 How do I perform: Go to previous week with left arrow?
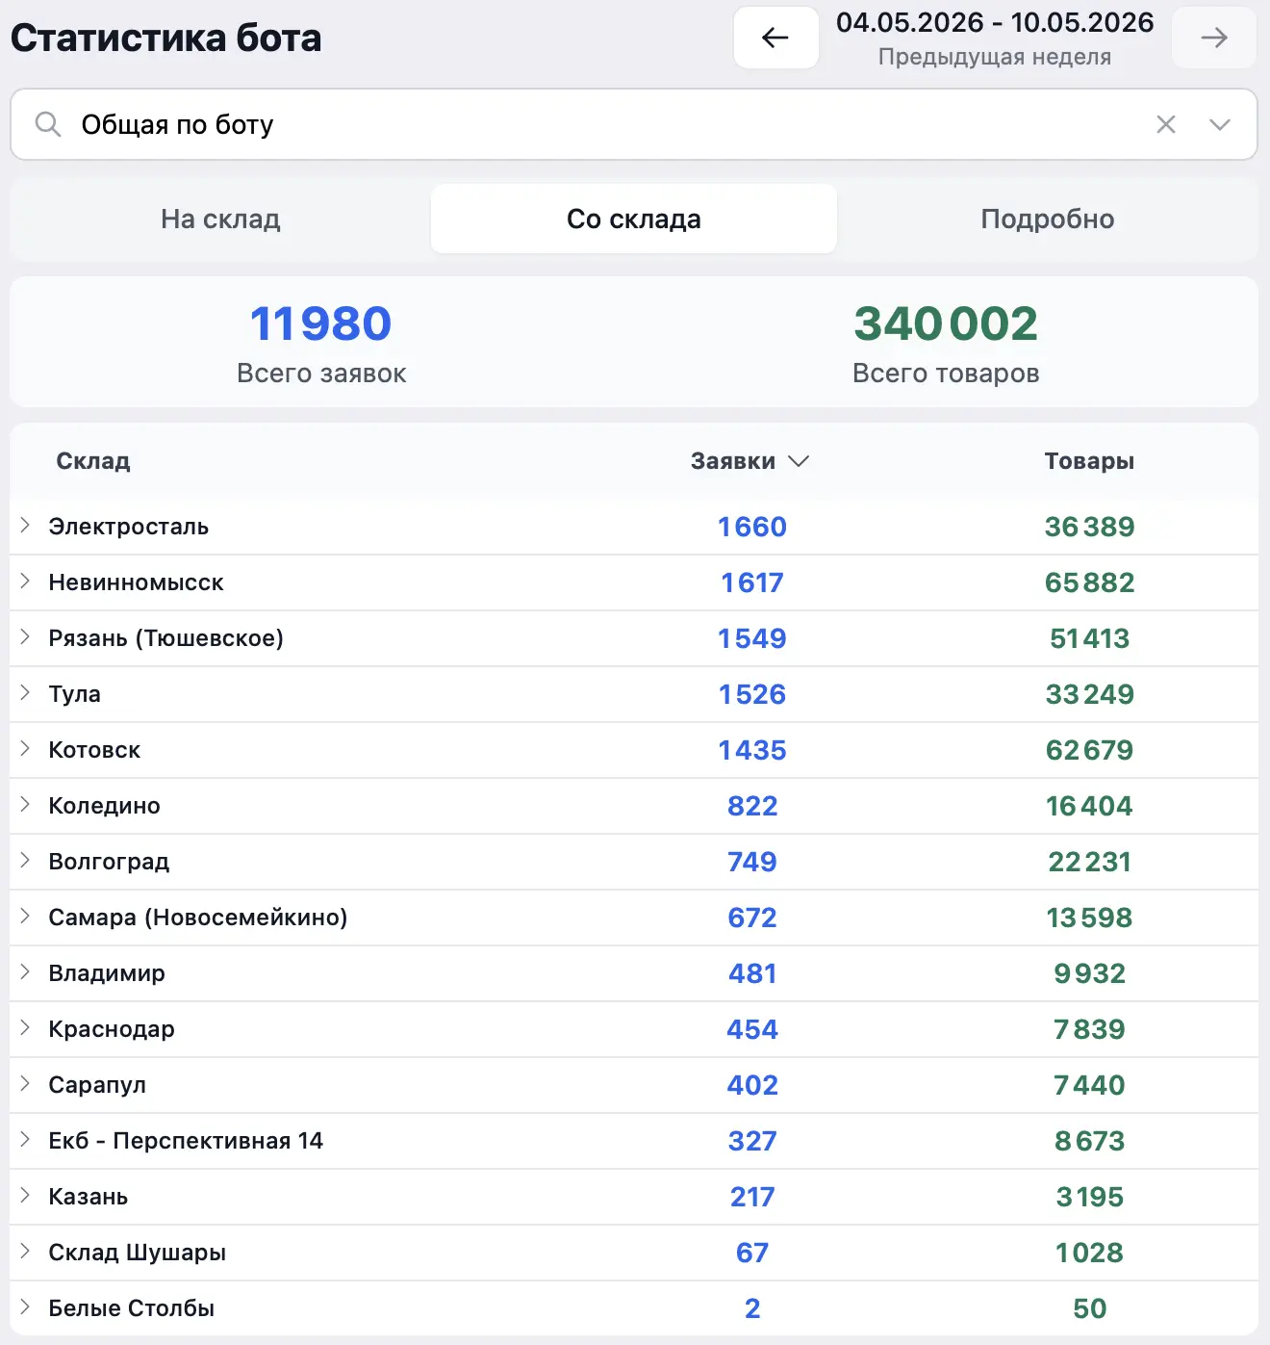tap(775, 38)
